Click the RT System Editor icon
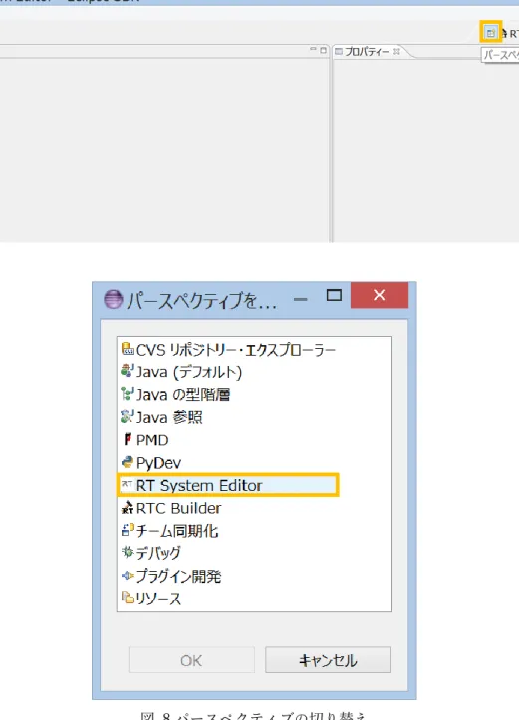This screenshot has height=720, width=519. (128, 484)
